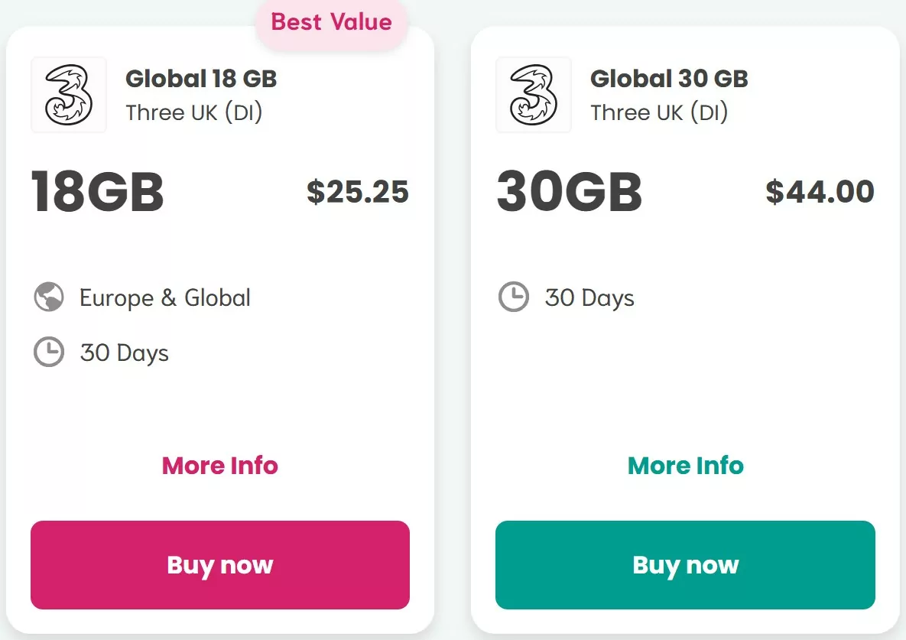Click the 30 Days duration on the left card
The image size is (906, 640).
(124, 352)
